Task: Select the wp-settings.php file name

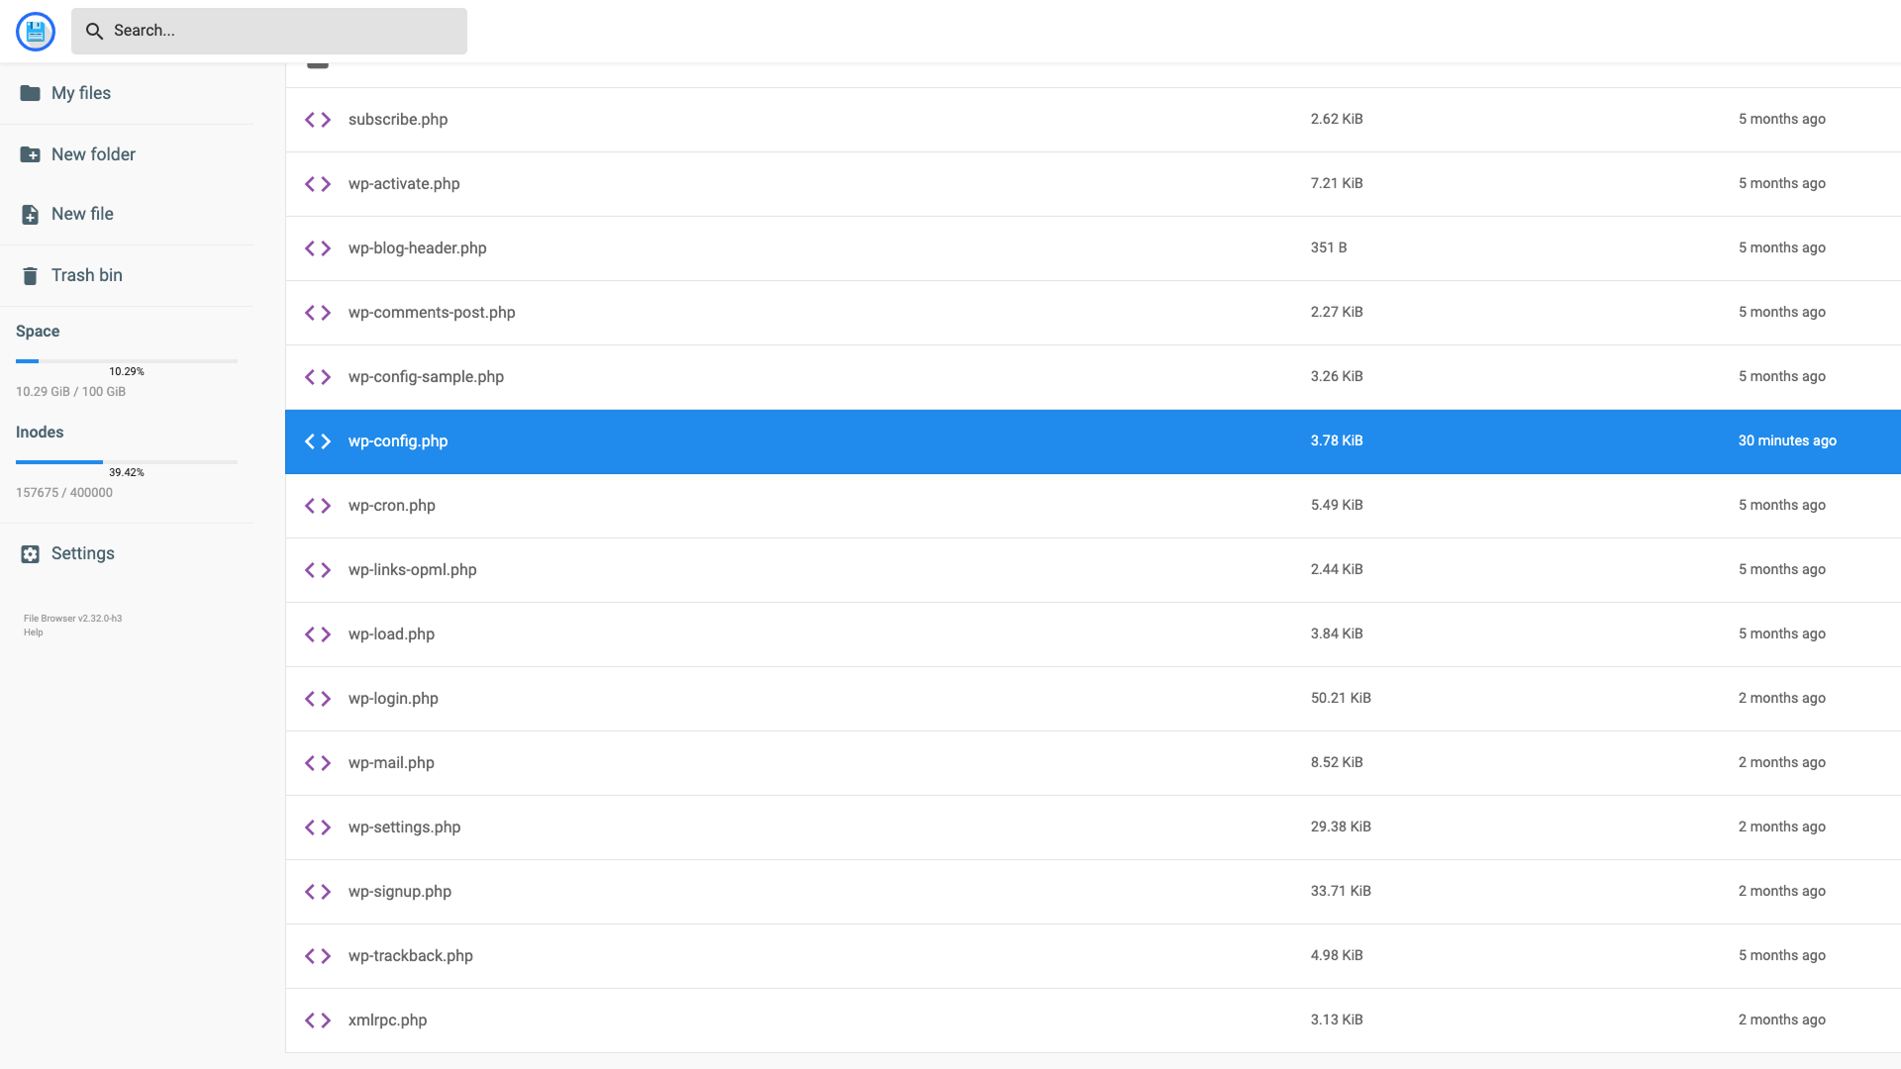Action: pyautogui.click(x=404, y=827)
